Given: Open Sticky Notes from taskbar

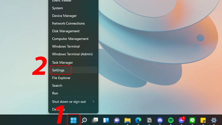Looking at the screenshot, I should coord(203,120).
